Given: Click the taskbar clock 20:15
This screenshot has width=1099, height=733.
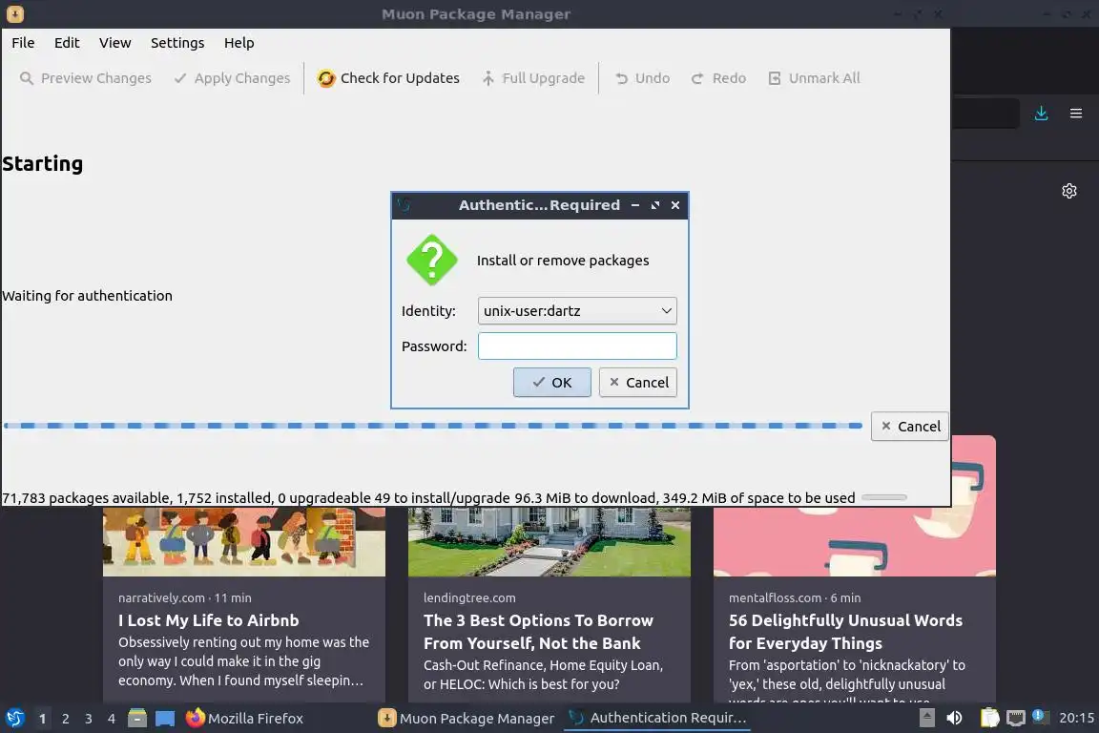Looking at the screenshot, I should (1076, 719).
